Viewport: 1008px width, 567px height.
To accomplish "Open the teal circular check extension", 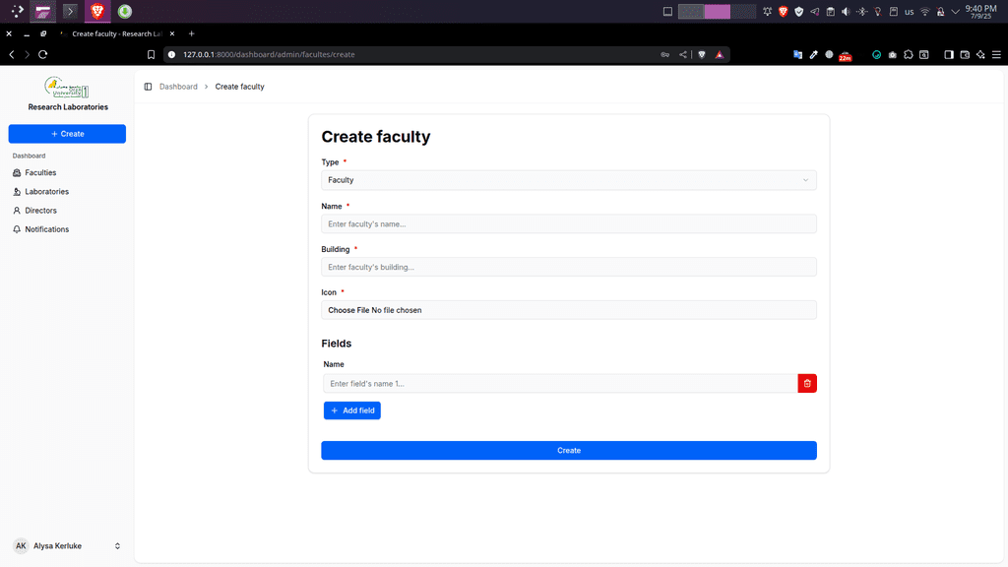I will (x=876, y=55).
